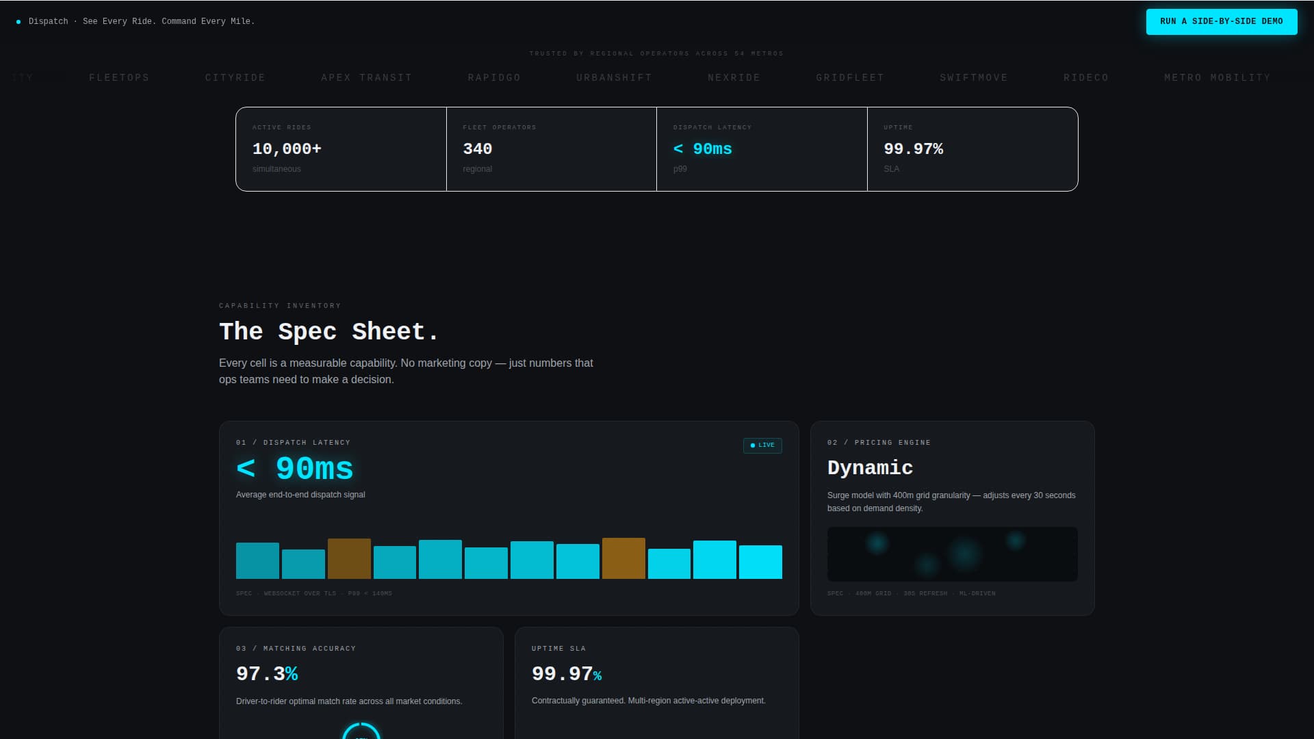This screenshot has height=739, width=1314.
Task: Click the '< 90ms' p99 stat in top strip
Action: (x=762, y=149)
